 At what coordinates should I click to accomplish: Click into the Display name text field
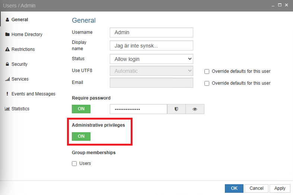(152, 46)
